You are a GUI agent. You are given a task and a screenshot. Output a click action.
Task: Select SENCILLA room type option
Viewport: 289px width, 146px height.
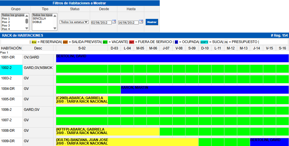tap(39, 19)
